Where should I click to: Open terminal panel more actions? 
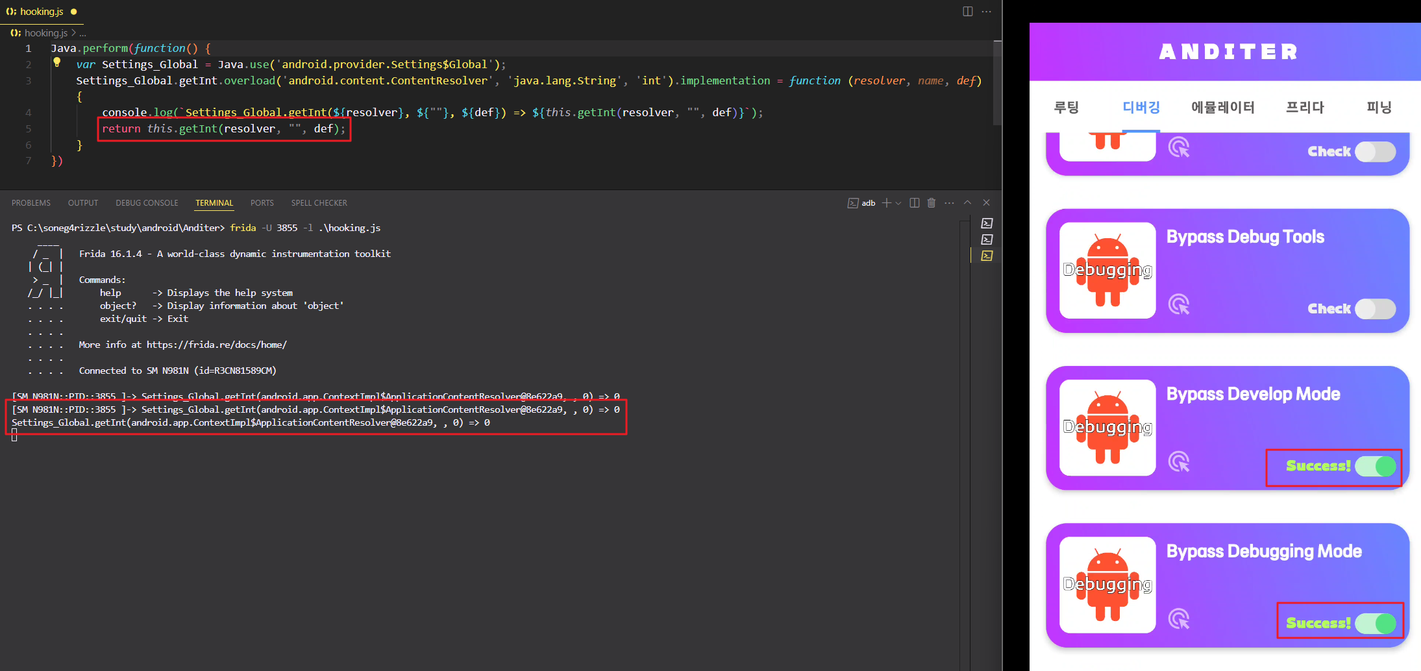coord(949,203)
